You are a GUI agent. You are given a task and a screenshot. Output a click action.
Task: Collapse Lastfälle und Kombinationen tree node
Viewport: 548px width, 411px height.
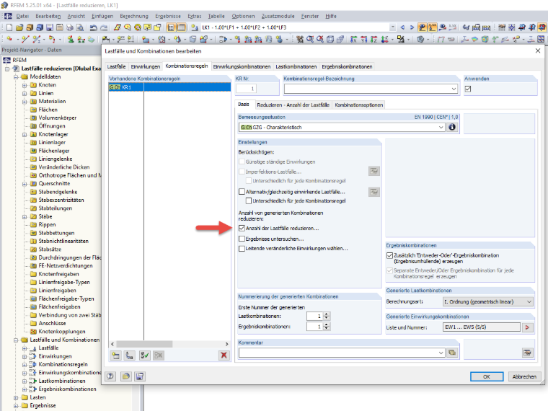pyautogui.click(x=16, y=340)
